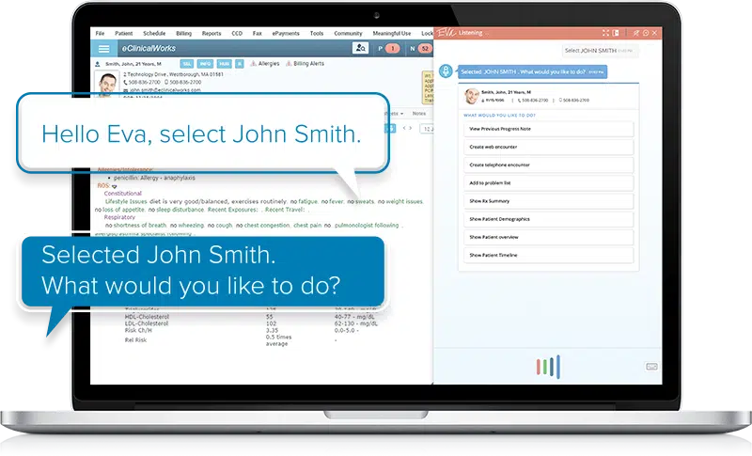Open the Meaningful Use menu
This screenshot has height=456, width=752.
pos(392,33)
